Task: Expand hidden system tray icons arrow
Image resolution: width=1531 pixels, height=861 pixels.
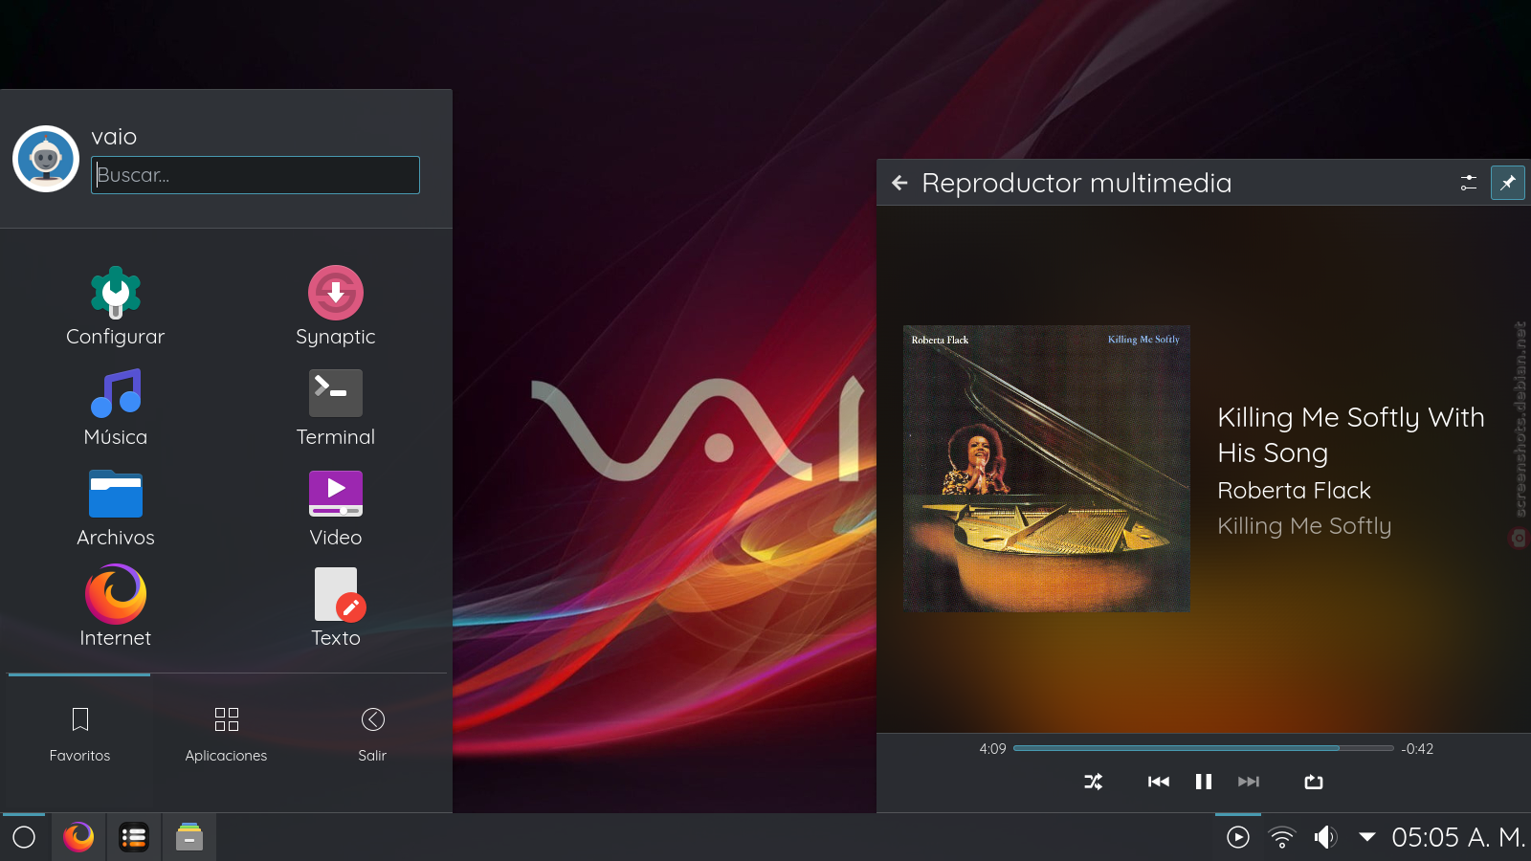Action: [1367, 837]
